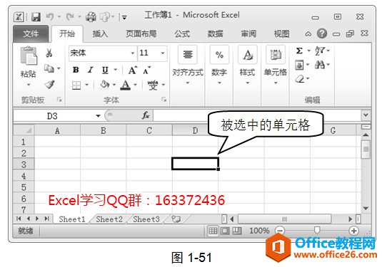Screen dimensions: 382x267
Task: Click the Font Color A icon
Action: pos(126,85)
